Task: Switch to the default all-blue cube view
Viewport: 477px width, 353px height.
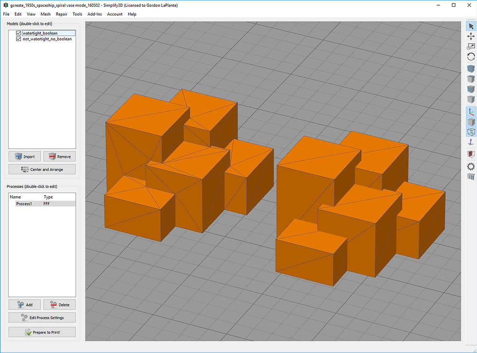Action: (x=471, y=69)
